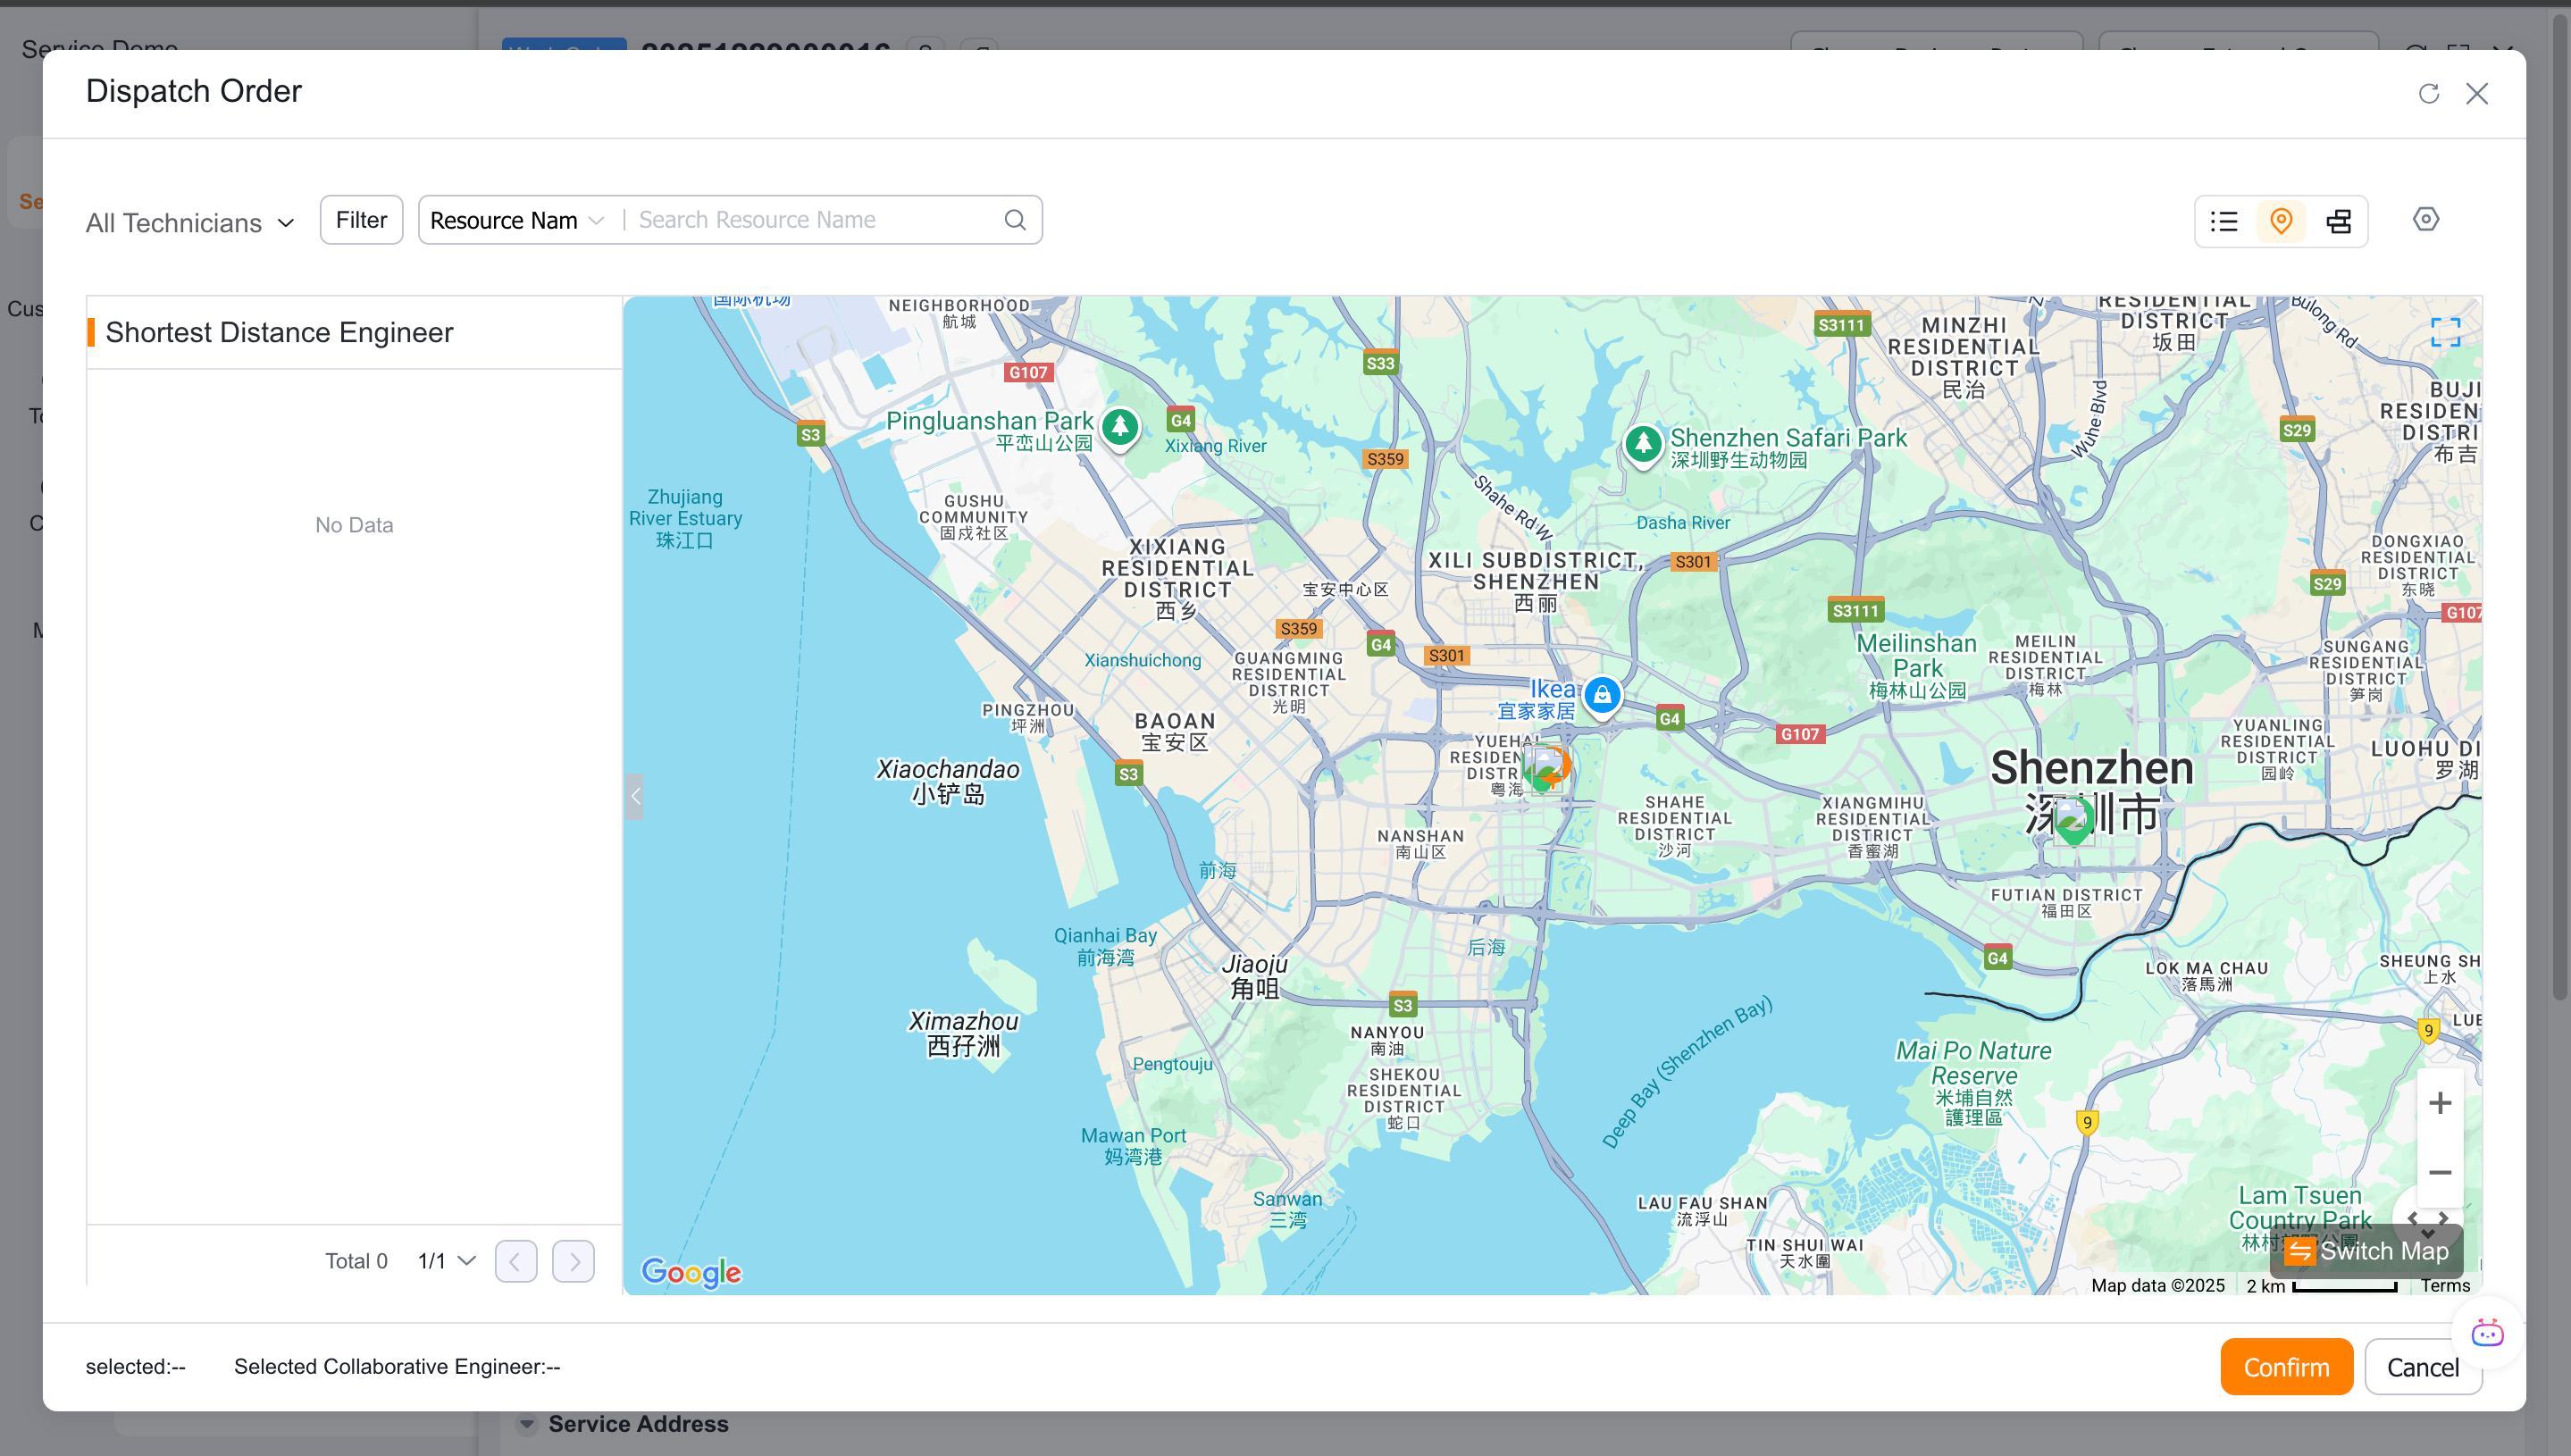Switch to map view pin icon
Image resolution: width=2571 pixels, height=1456 pixels.
coord(2281,221)
